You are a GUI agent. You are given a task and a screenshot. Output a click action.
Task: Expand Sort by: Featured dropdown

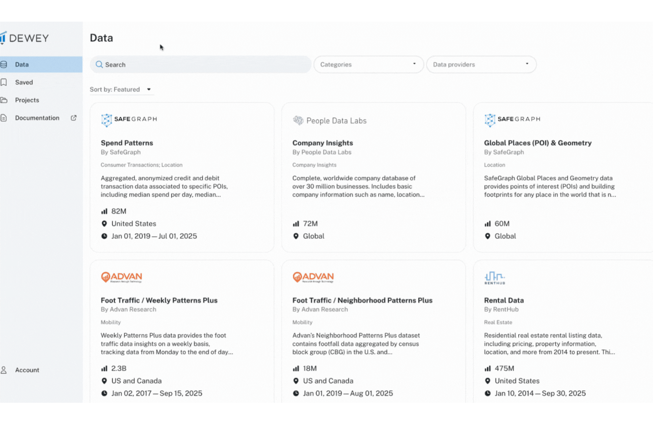tap(121, 89)
